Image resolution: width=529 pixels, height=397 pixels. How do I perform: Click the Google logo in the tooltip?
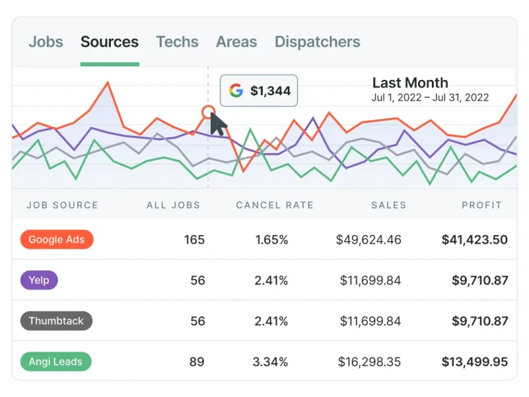point(236,90)
